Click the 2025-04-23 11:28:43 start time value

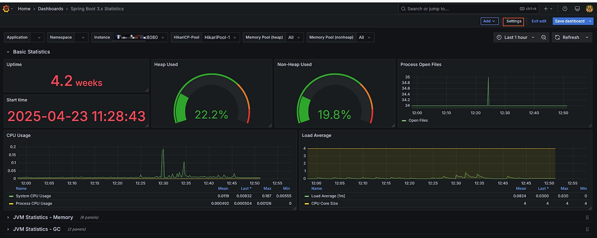pyautogui.click(x=76, y=116)
